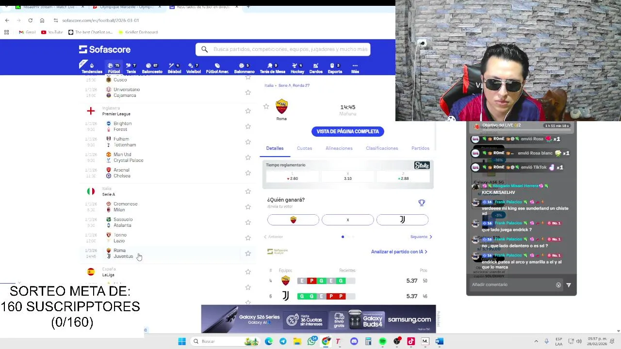
Task: Open Discord from the taskbar
Action: click(x=354, y=341)
